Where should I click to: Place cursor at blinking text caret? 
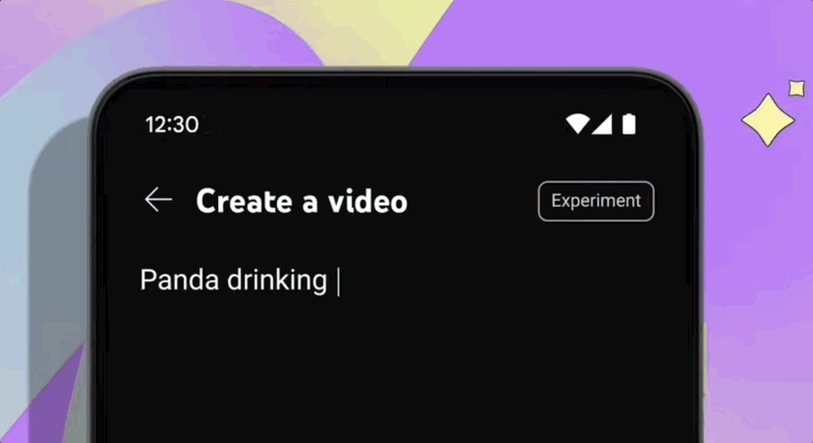339,281
